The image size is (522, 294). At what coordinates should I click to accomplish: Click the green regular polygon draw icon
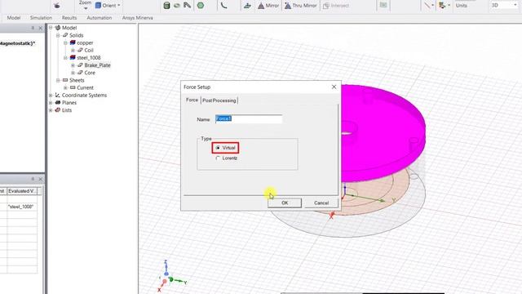coord(201,6)
